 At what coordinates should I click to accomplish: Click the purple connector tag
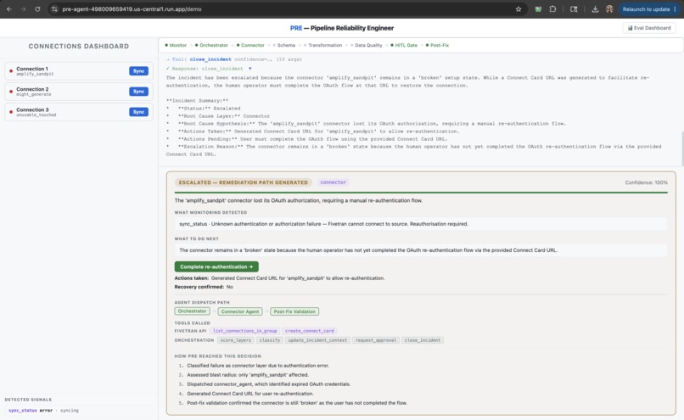coord(333,182)
